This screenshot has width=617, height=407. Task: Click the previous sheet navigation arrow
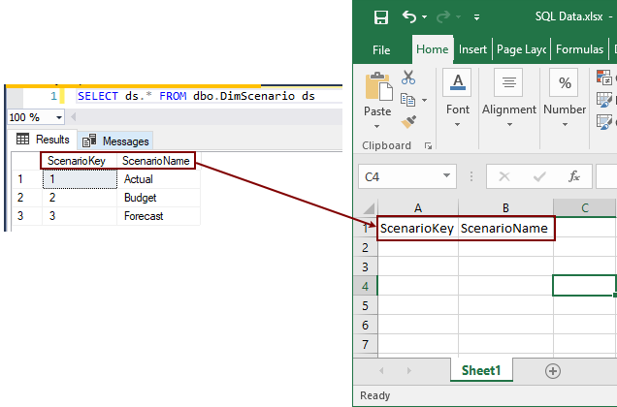(x=381, y=370)
